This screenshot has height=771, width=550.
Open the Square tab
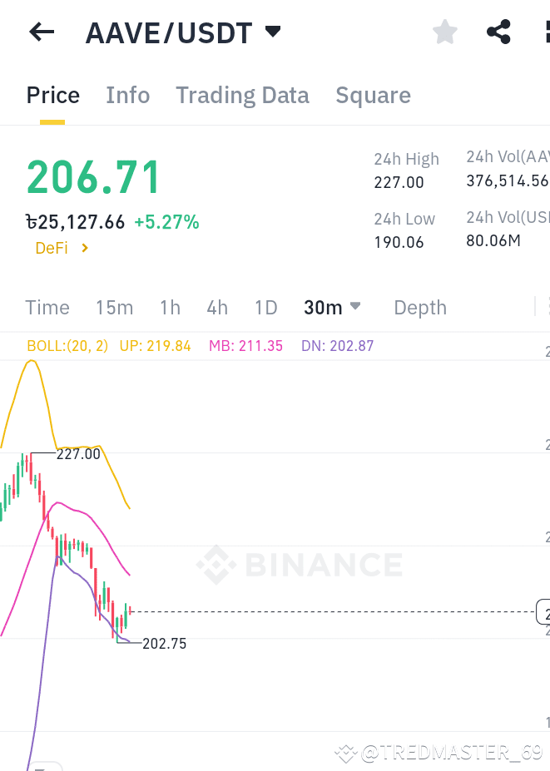point(373,95)
